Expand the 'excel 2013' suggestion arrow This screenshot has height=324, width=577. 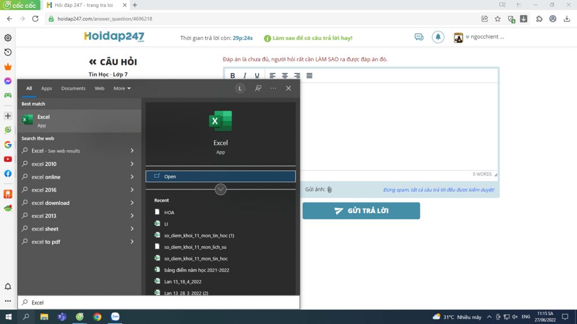132,215
